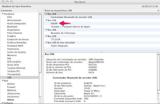This screenshot has height=104, width=160.
Task: Click the 0x8205 product ID value
Action: click(88, 83)
